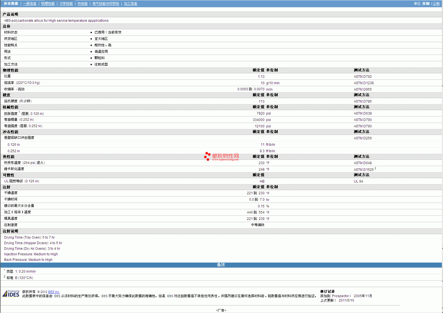This screenshot has height=313, width=443.
Task: Click footnote 2 superscript after ASTM D1525
Action: (375, 168)
